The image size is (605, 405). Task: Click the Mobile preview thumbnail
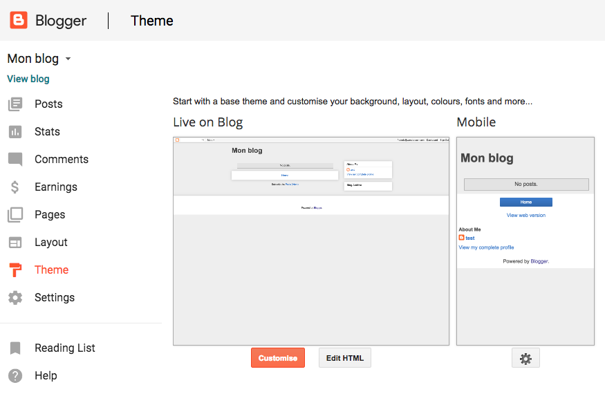click(525, 241)
